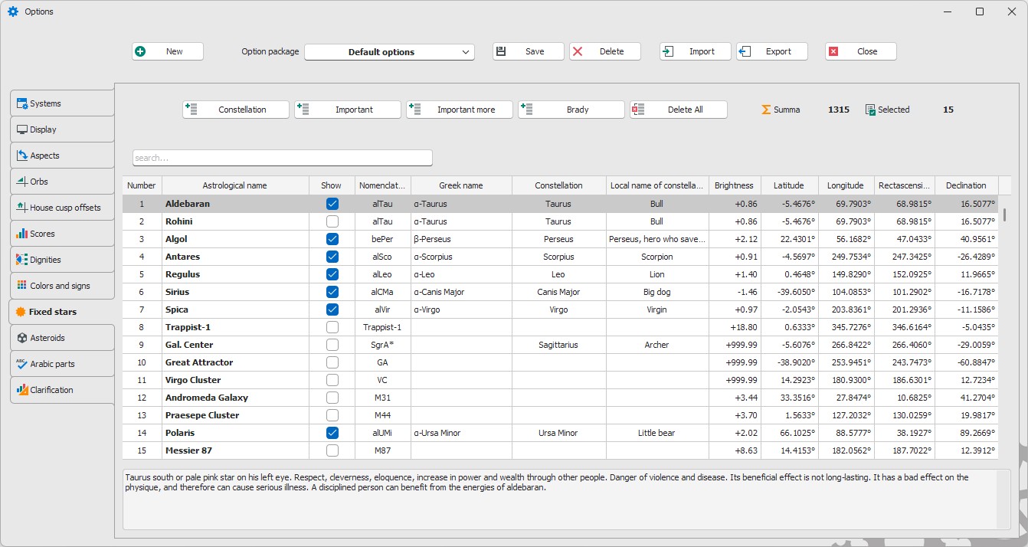Create a New option package
This screenshot has height=547, width=1028.
[x=168, y=51]
